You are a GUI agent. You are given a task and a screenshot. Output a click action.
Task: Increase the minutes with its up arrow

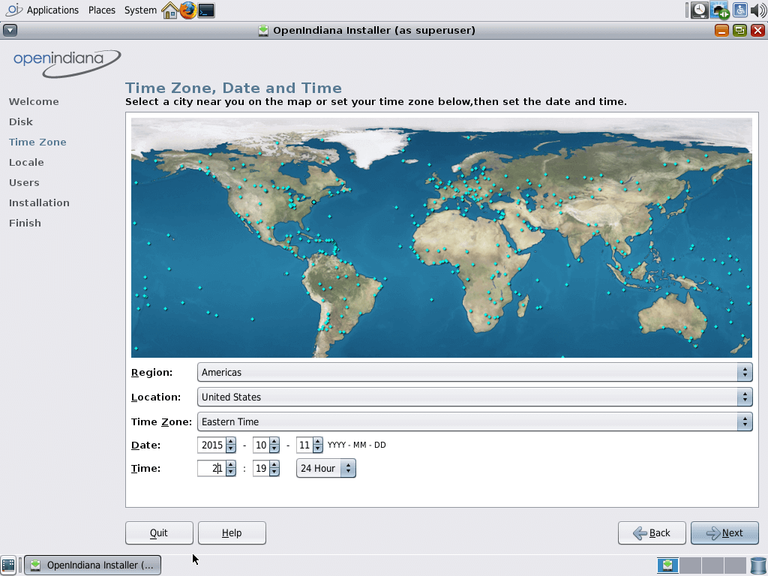[x=274, y=465]
